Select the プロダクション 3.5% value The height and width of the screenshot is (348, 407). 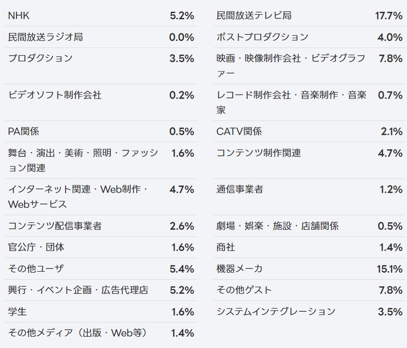[x=182, y=58]
